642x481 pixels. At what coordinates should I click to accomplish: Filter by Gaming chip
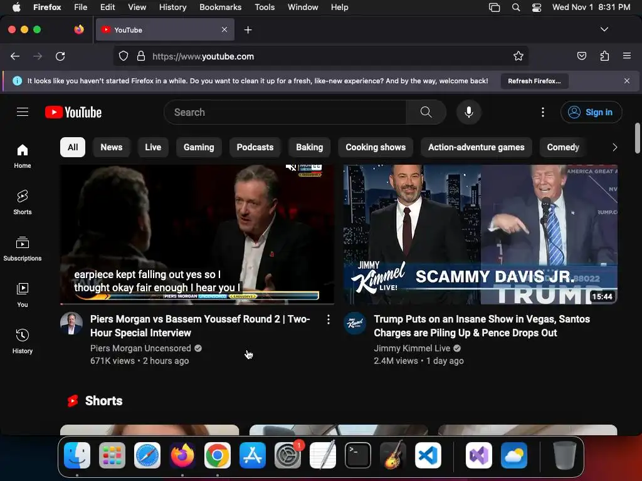click(199, 147)
